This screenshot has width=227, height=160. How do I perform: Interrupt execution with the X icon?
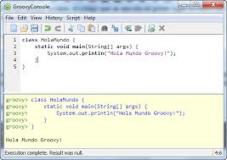pyautogui.click(x=162, y=28)
